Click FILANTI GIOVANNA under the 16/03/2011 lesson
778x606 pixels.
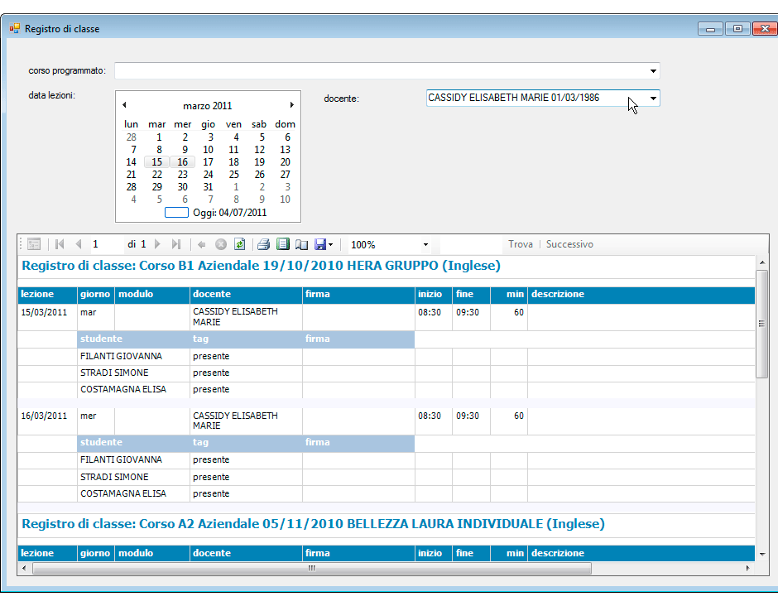121,460
